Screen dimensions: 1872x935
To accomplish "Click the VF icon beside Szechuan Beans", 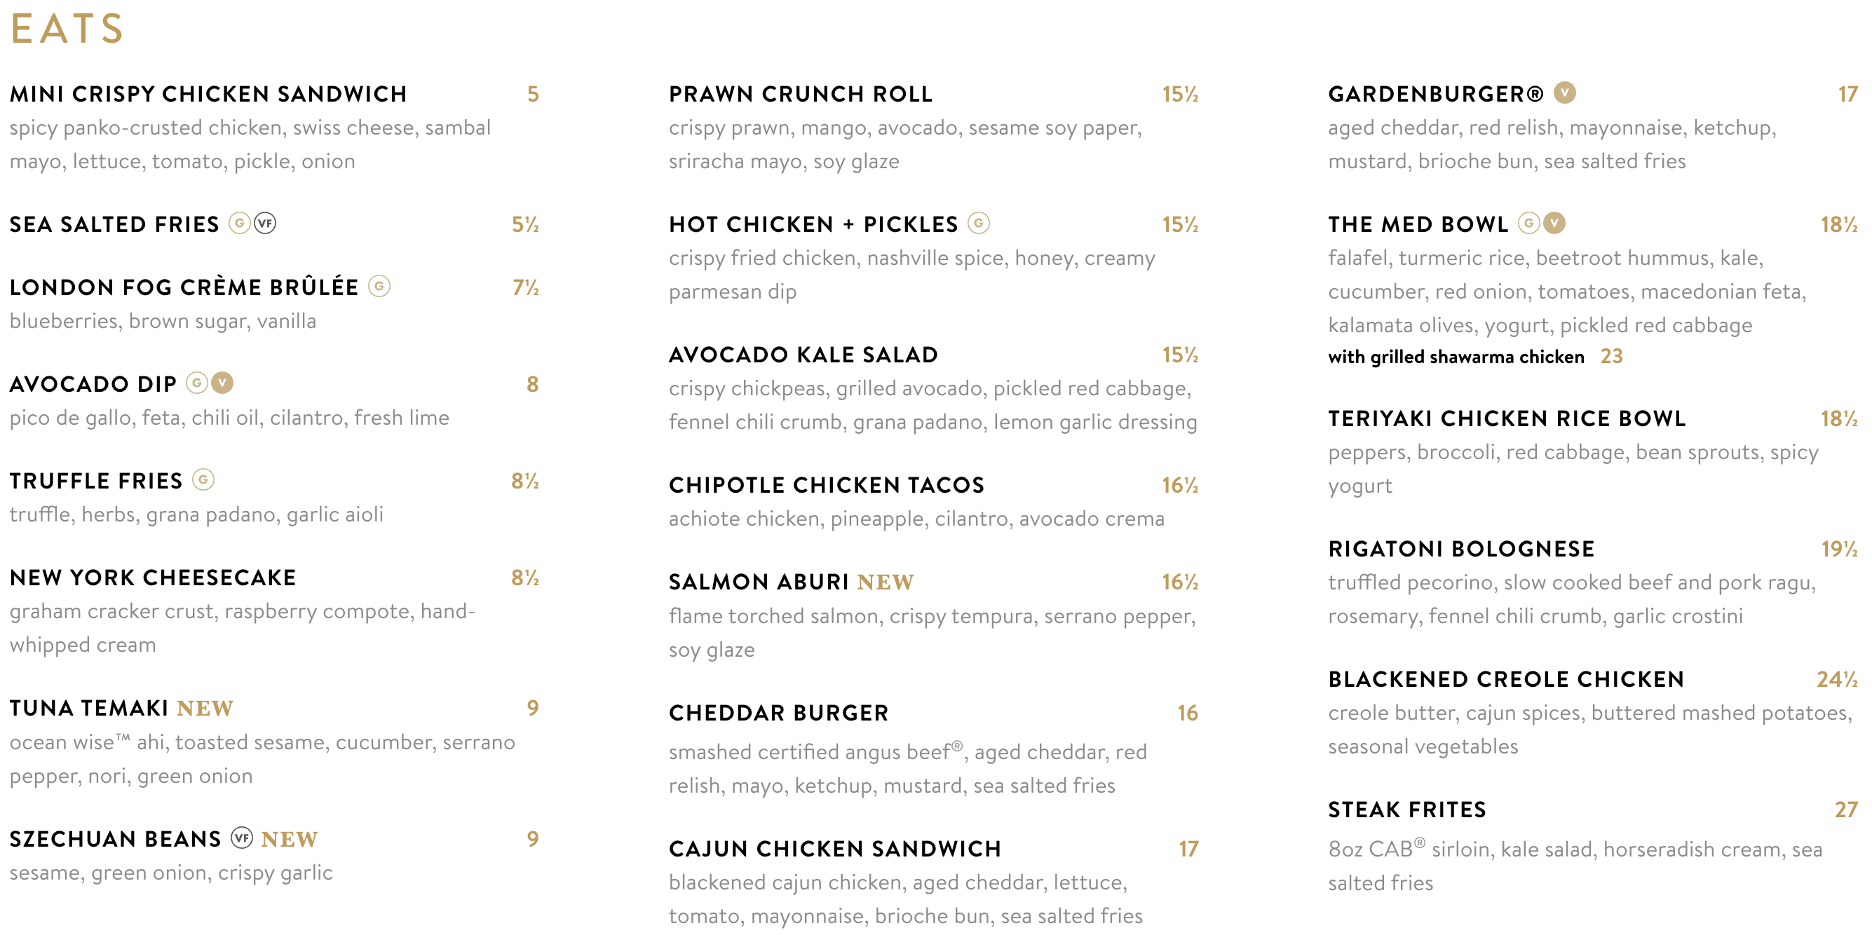I will coord(242,838).
